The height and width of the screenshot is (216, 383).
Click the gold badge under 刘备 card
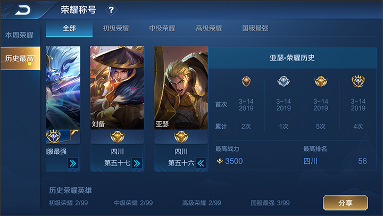(117, 137)
